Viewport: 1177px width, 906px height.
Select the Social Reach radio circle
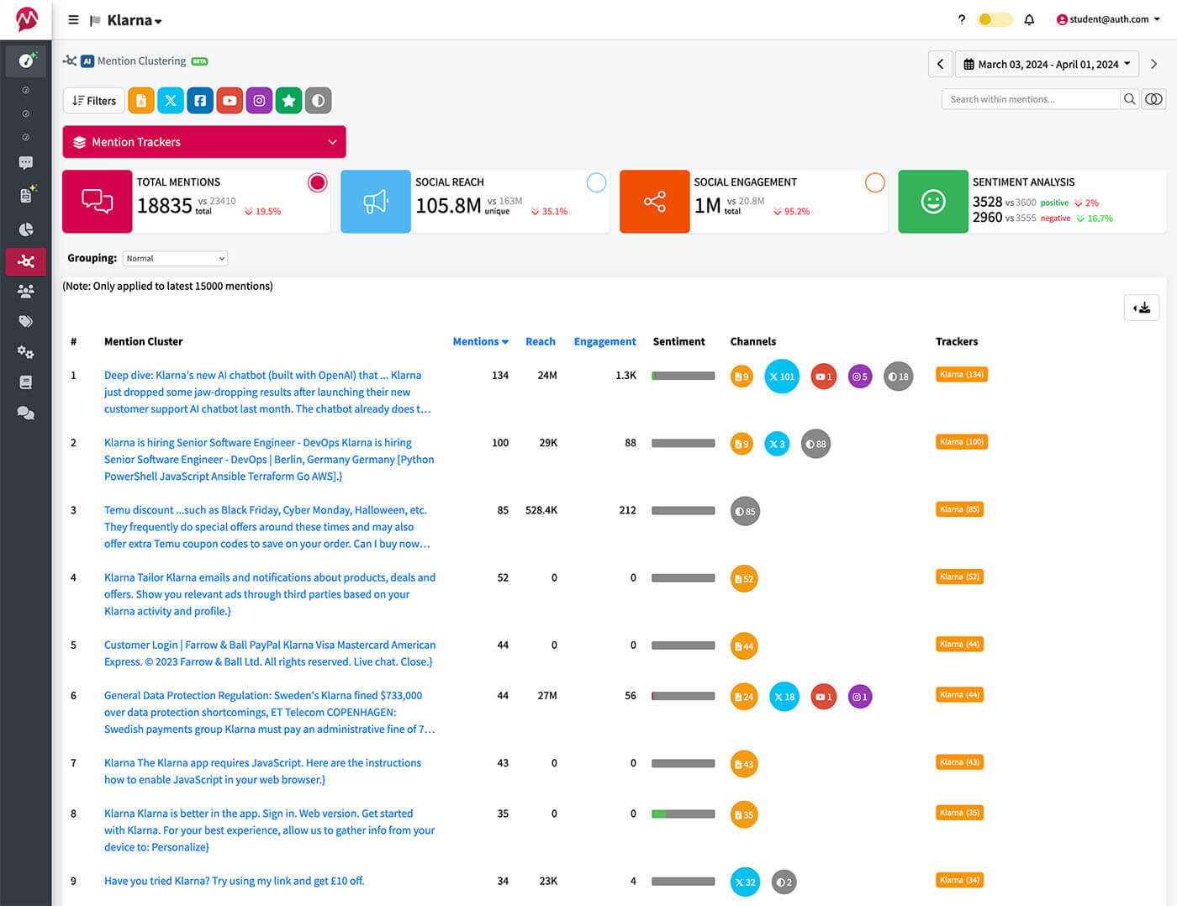pyautogui.click(x=596, y=182)
